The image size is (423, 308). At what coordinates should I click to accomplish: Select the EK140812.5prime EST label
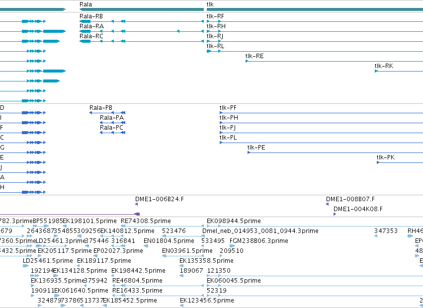(127, 231)
